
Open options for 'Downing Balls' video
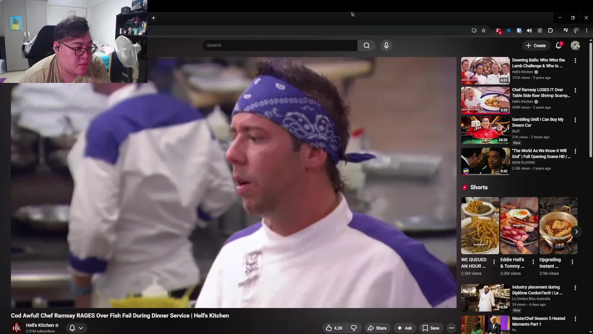pos(575,61)
